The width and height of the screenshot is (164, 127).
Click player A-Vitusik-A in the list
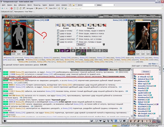(143, 77)
